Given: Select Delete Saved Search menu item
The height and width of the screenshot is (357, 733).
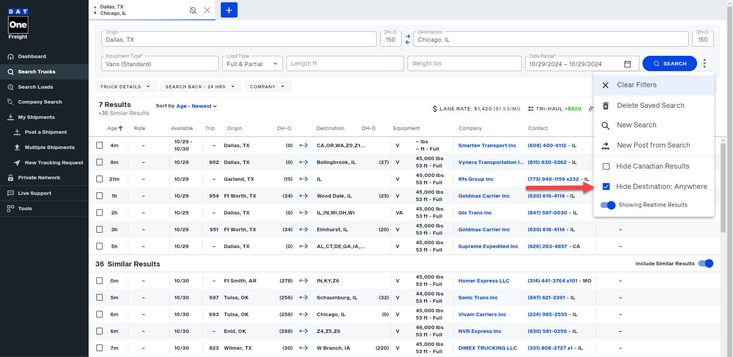Looking at the screenshot, I should [x=654, y=105].
